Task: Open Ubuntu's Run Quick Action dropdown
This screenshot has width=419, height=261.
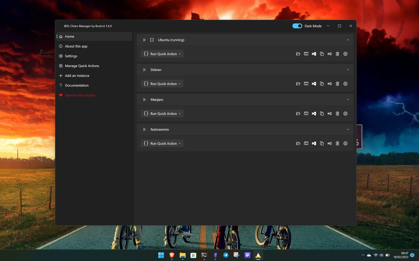Action: (162, 54)
